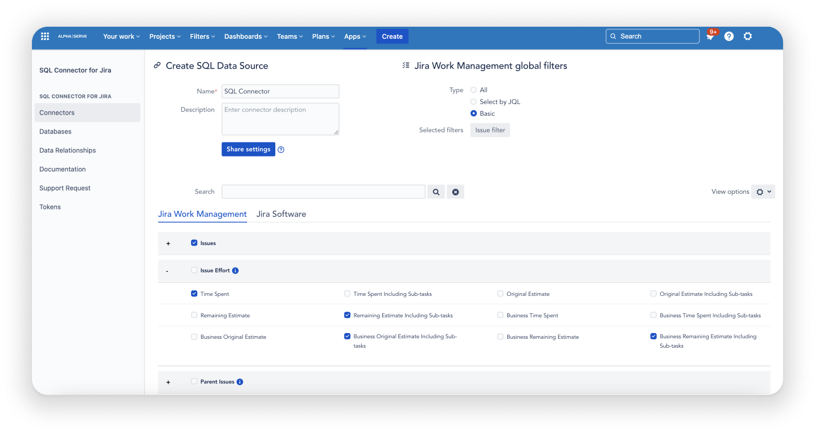Select the All radio button under Type

[473, 90]
